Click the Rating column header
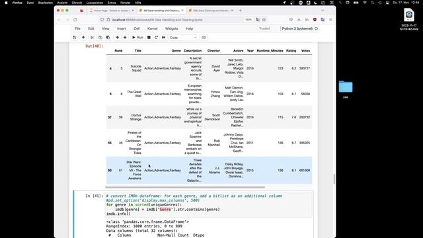This screenshot has height=238, width=423. coord(291,51)
